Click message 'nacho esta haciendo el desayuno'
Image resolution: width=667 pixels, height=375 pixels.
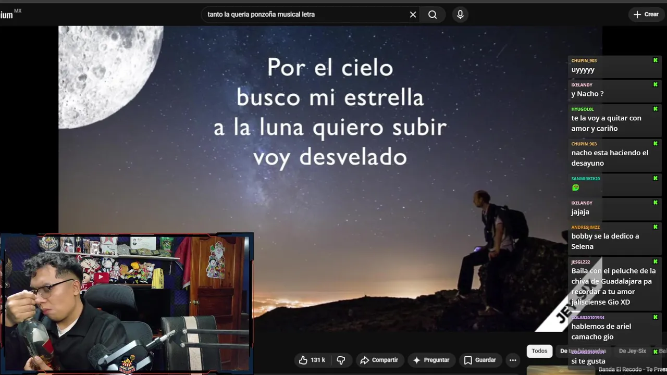[610, 158]
